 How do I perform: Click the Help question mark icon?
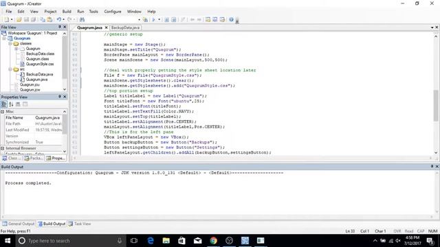[231, 20]
